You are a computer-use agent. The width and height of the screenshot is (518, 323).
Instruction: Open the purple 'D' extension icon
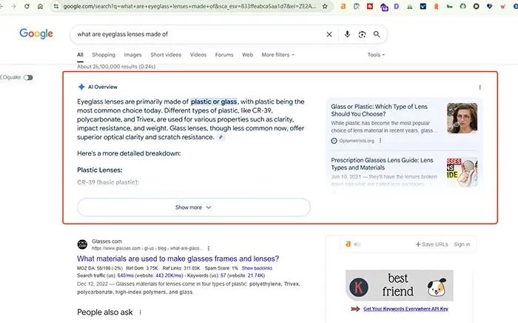tap(397, 6)
